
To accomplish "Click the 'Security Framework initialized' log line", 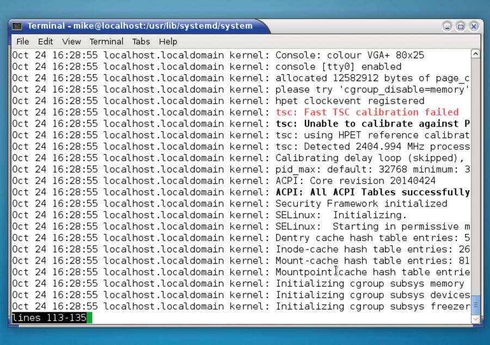I will (361, 204).
